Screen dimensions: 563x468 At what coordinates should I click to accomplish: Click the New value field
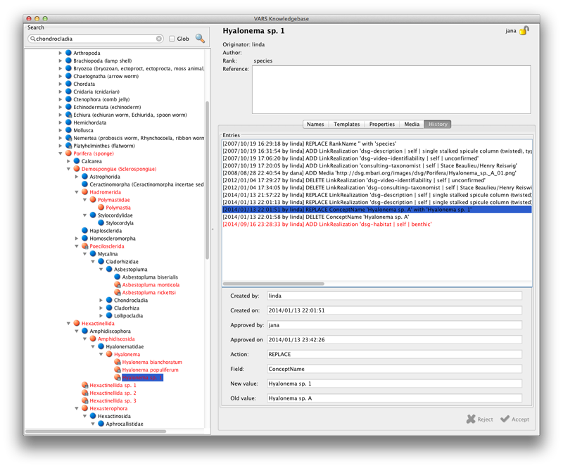click(x=394, y=384)
